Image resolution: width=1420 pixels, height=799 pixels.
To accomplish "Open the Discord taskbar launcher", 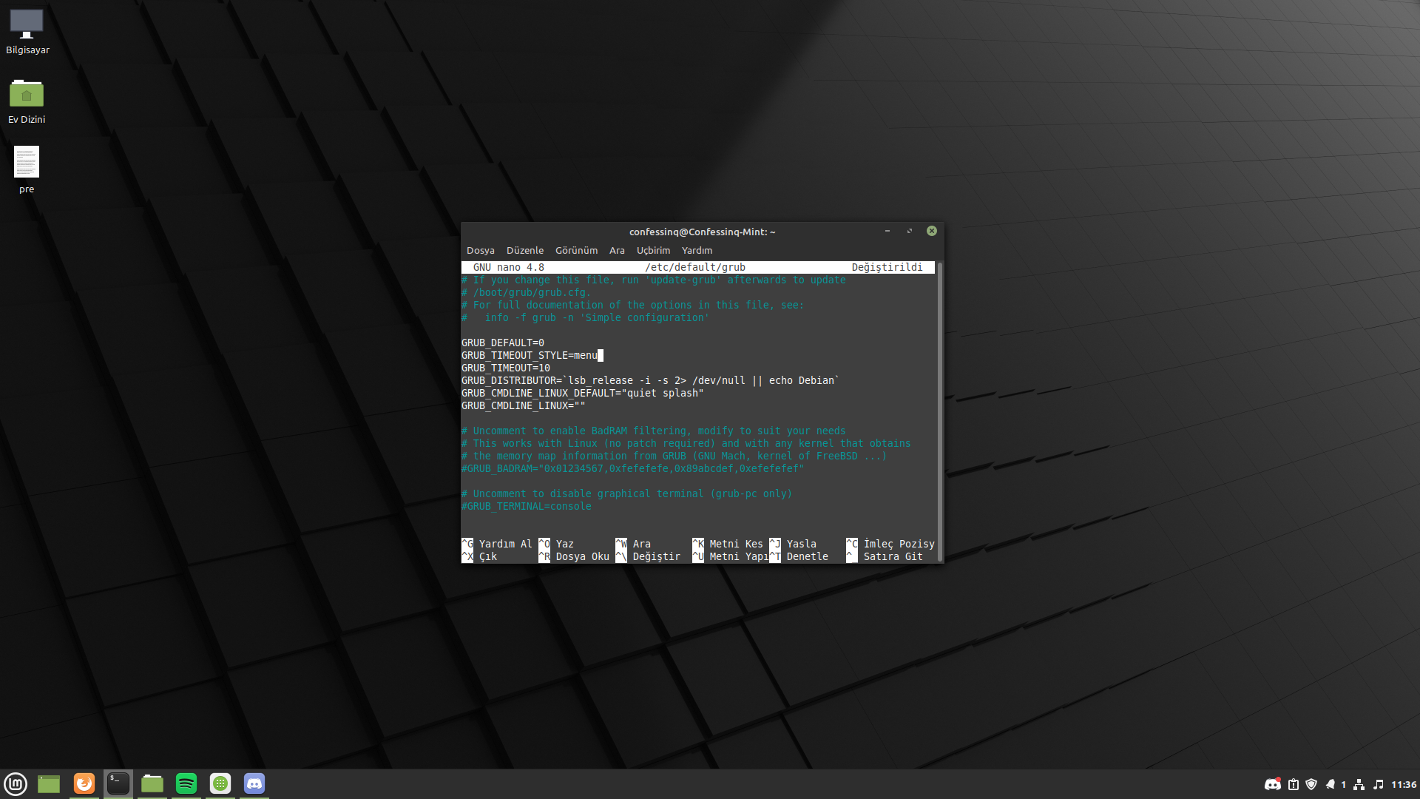I will (x=254, y=783).
